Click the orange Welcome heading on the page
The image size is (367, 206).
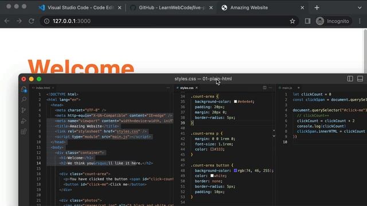click(x=81, y=66)
